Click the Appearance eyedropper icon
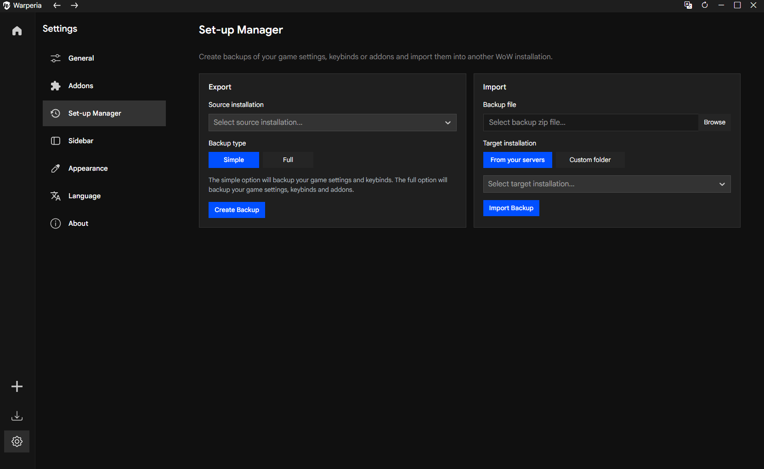Screen dimensions: 764x469 tap(56, 168)
